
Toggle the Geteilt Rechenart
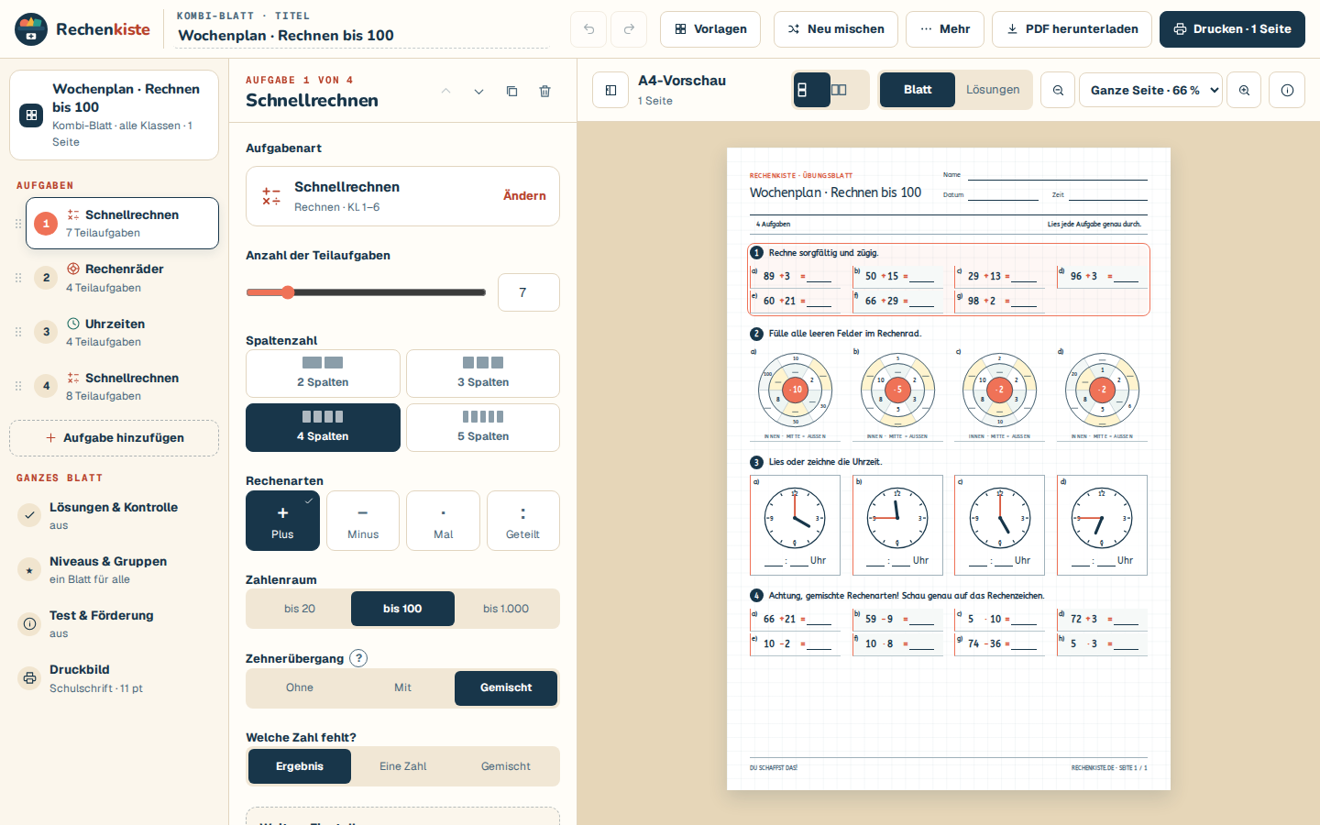523,521
